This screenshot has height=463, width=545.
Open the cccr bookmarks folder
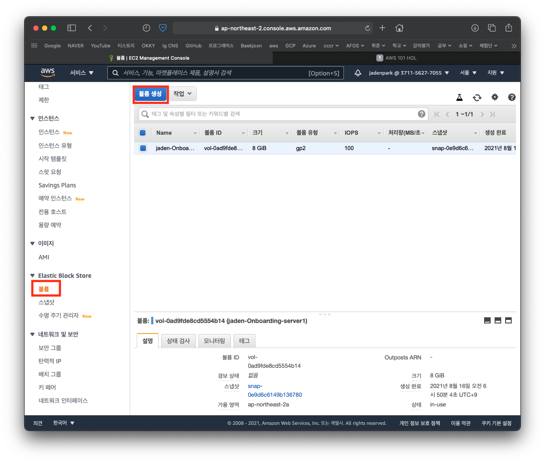pos(331,46)
